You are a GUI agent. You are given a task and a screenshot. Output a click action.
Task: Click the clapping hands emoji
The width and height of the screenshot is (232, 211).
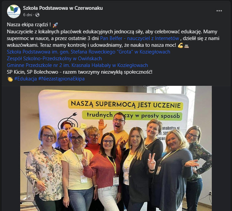10,79
